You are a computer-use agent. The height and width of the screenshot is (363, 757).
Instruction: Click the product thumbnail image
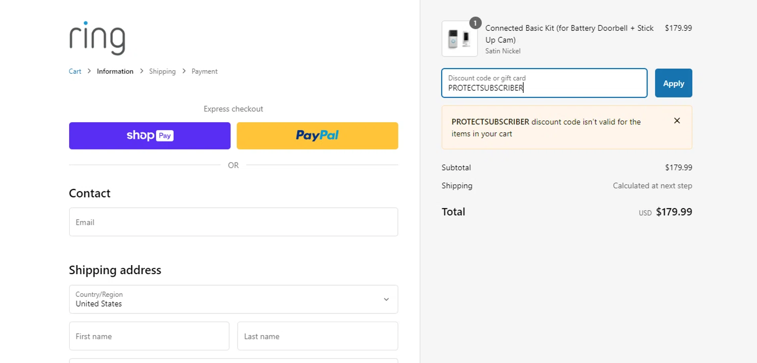click(x=459, y=39)
